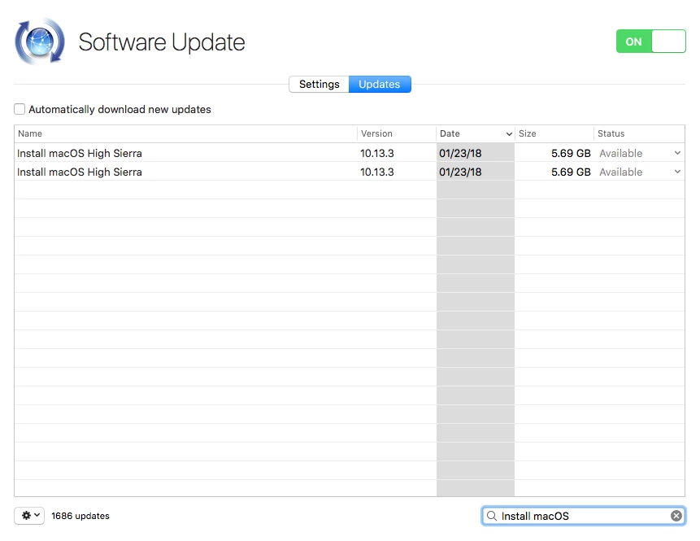Viewport: 700px width, 541px height.
Task: Sort updates by Status column header
Action: click(639, 133)
